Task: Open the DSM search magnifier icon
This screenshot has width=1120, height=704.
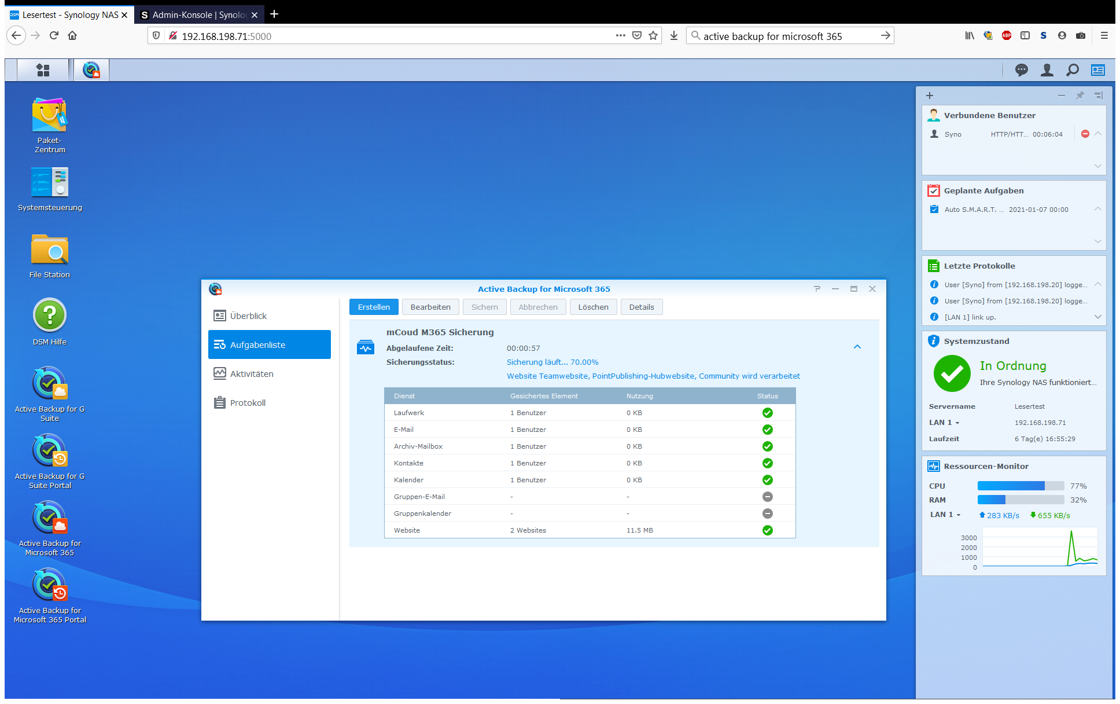Action: point(1073,70)
